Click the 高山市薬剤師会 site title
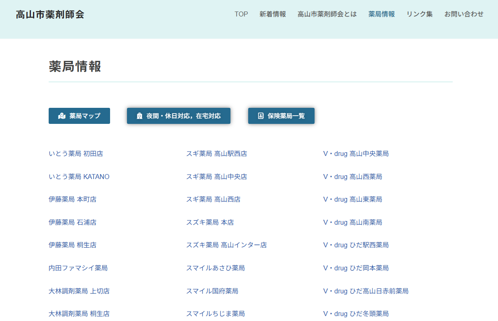Screen dimensions: 498x321 [50, 14]
